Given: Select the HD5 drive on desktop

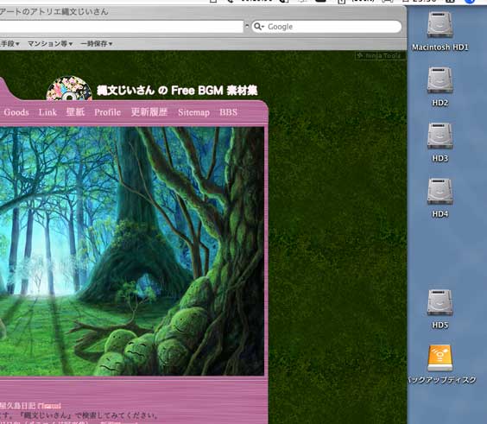Looking at the screenshot, I should (440, 302).
